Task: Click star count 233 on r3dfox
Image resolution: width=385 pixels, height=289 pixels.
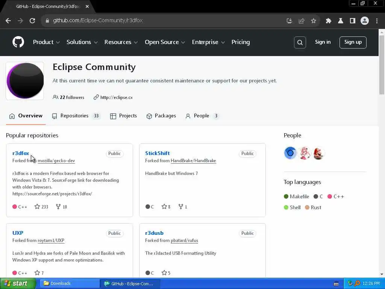Action: pyautogui.click(x=41, y=207)
